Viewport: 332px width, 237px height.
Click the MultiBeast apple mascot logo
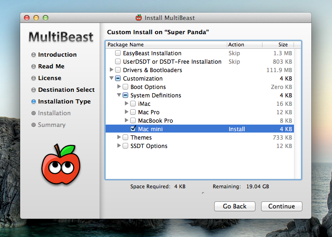[x=61, y=164]
